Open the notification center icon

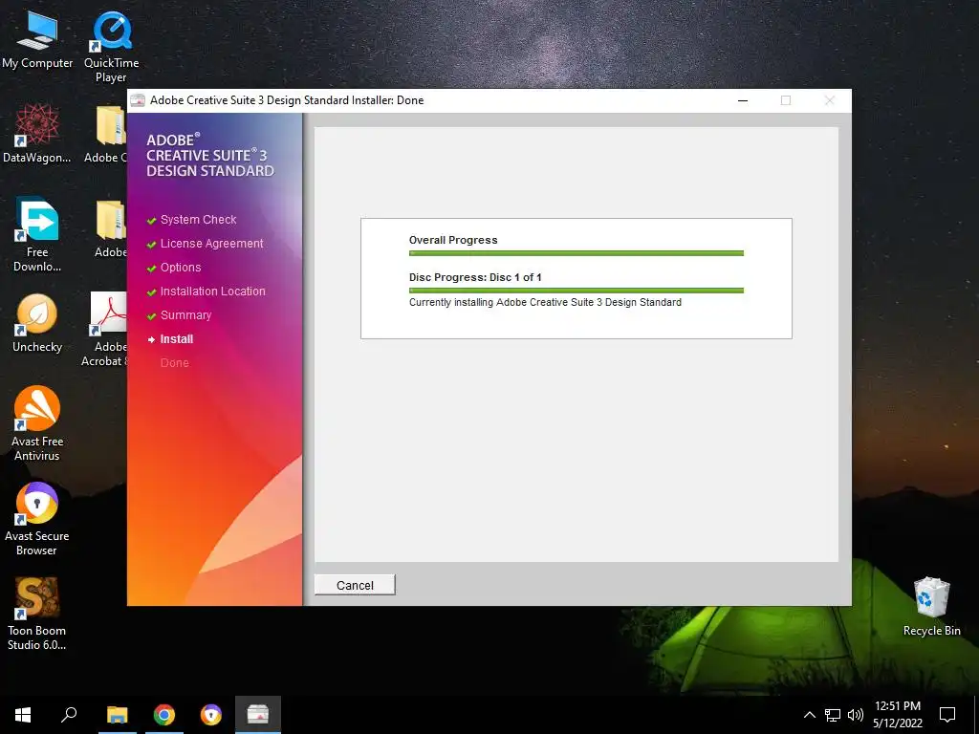[947, 715]
